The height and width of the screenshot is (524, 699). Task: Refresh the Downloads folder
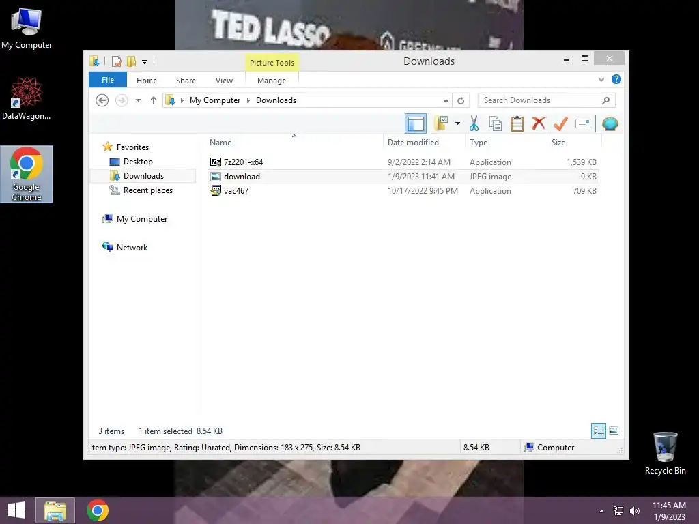coord(461,100)
